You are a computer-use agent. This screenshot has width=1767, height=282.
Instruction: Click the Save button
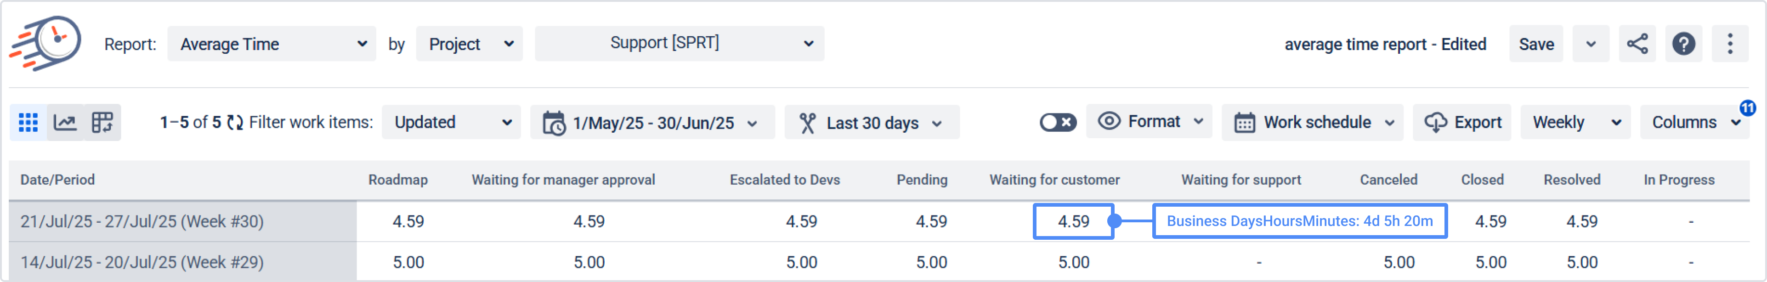click(x=1536, y=44)
